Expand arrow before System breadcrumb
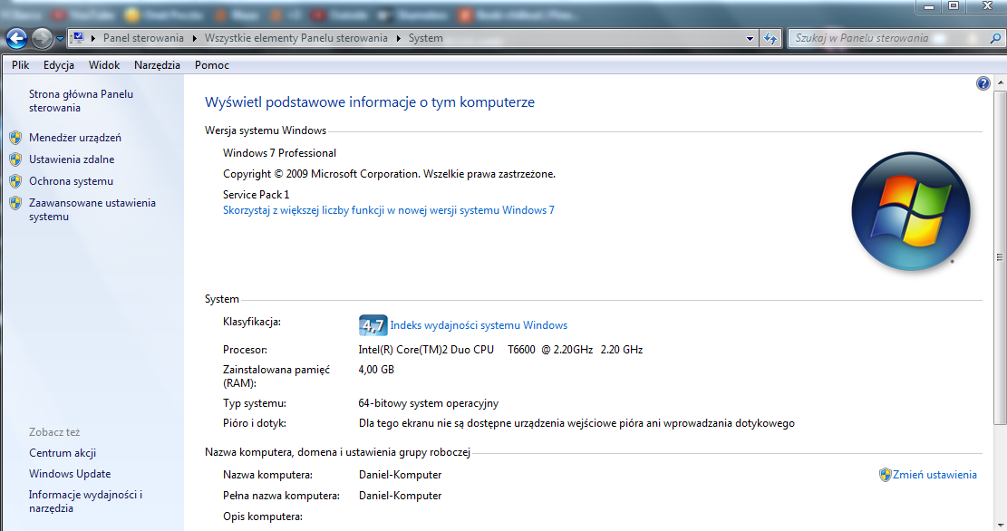This screenshot has width=1007, height=531. pyautogui.click(x=398, y=38)
